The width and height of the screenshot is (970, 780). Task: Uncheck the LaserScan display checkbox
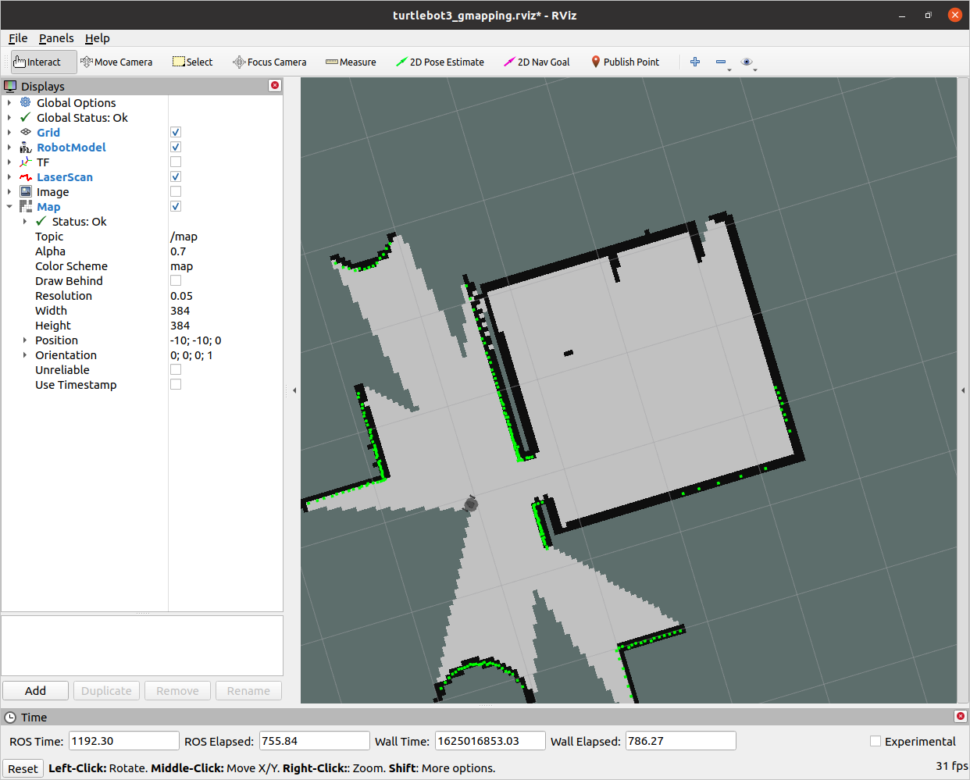pos(176,177)
